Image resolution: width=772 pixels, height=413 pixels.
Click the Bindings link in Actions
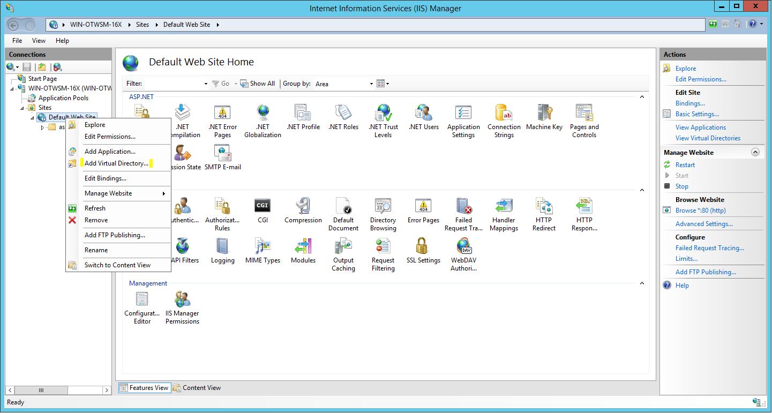(x=690, y=103)
